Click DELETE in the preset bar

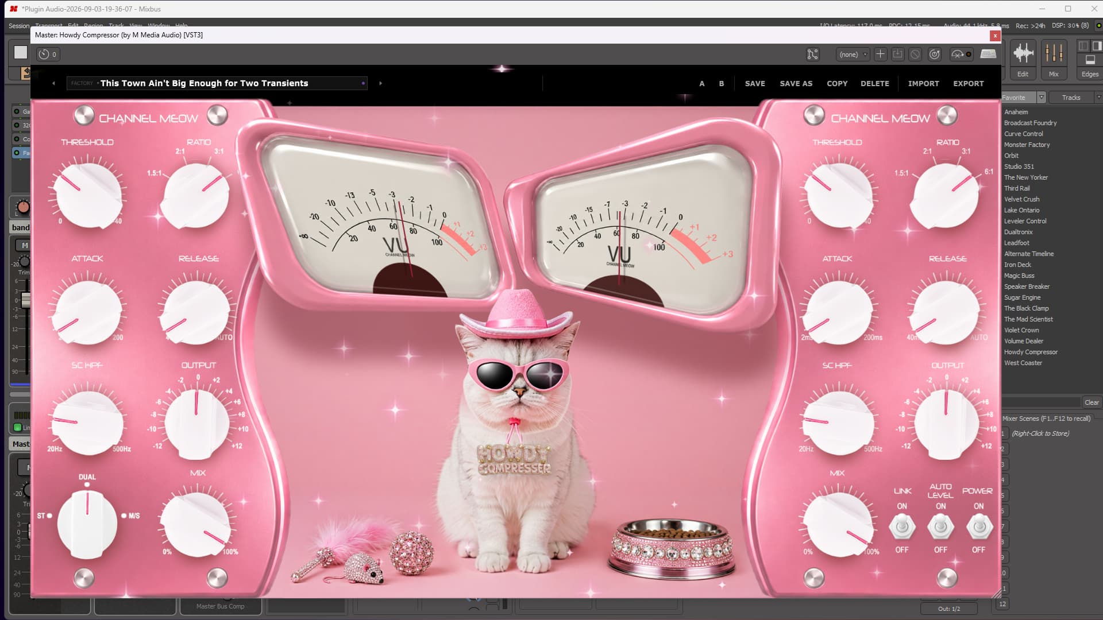coord(875,83)
